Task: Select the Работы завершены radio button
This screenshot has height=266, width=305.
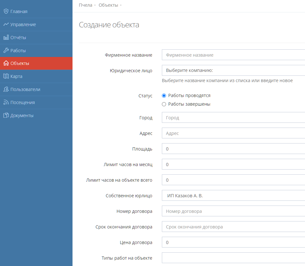Action: tap(164, 104)
